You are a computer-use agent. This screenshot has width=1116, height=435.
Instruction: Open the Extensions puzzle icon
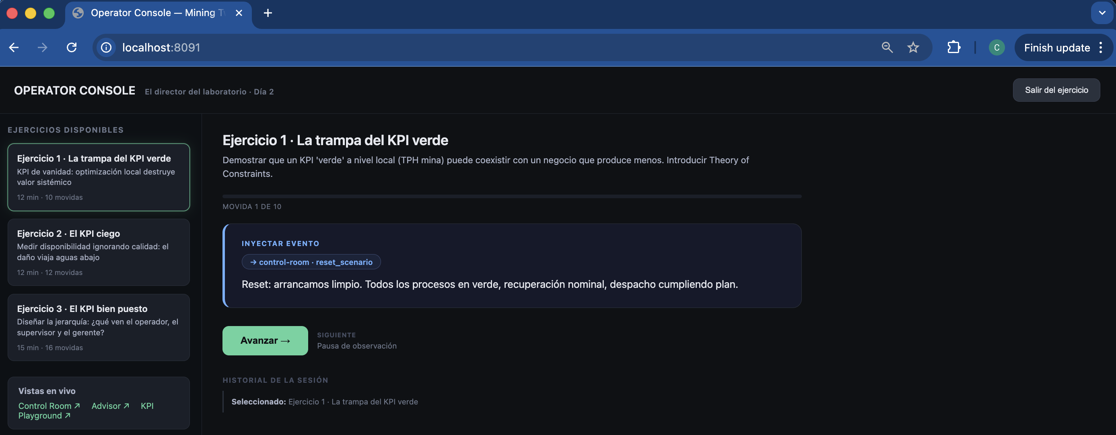pos(953,47)
